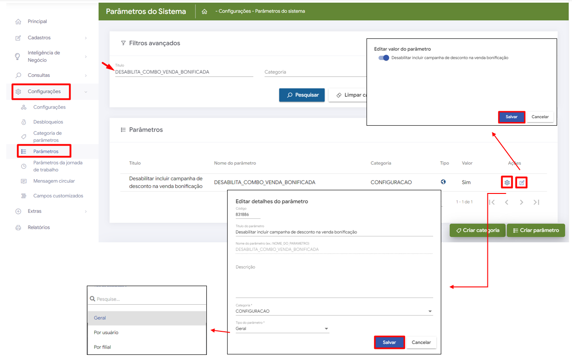This screenshot has width=572, height=358.
Task: Go to the next results page arrow
Action: point(521,203)
